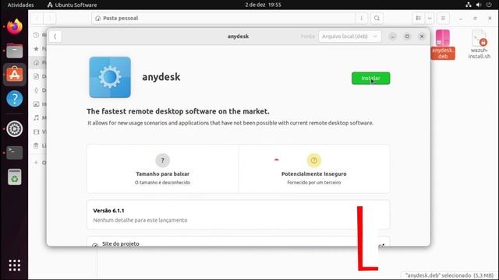Select the Pictures entry in Files sidebar
Screen dimensions: 499x280
coord(37,104)
